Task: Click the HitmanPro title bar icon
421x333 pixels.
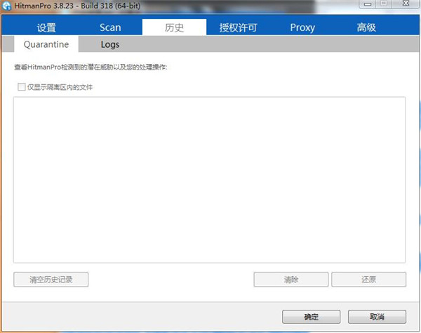Action: coord(7,6)
